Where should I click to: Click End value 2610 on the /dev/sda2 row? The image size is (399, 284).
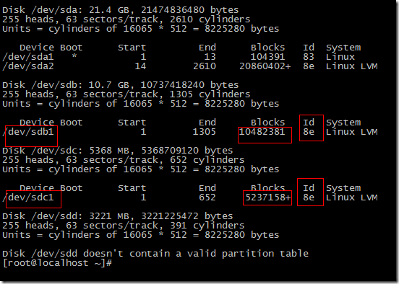205,66
